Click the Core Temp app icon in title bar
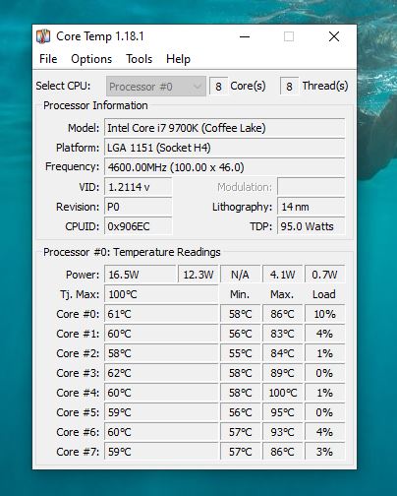 [43, 36]
